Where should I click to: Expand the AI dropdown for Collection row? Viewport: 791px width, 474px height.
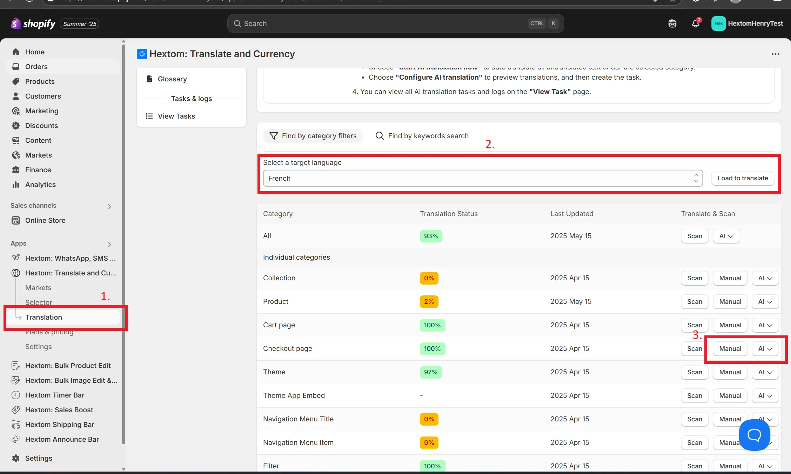click(765, 278)
